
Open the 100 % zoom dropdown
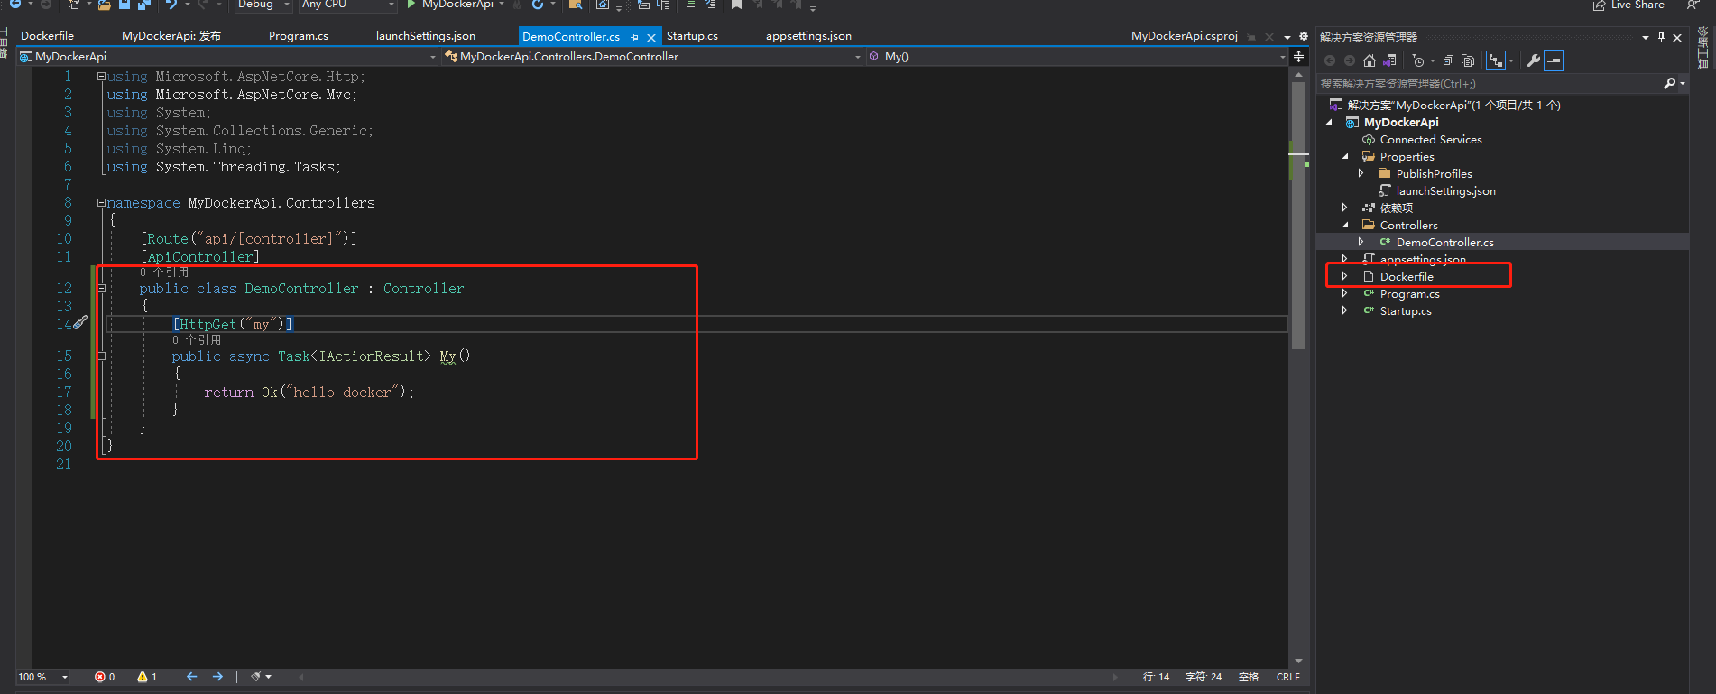[x=43, y=677]
